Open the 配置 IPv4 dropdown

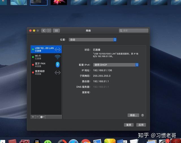pyautogui.click(x=116, y=65)
